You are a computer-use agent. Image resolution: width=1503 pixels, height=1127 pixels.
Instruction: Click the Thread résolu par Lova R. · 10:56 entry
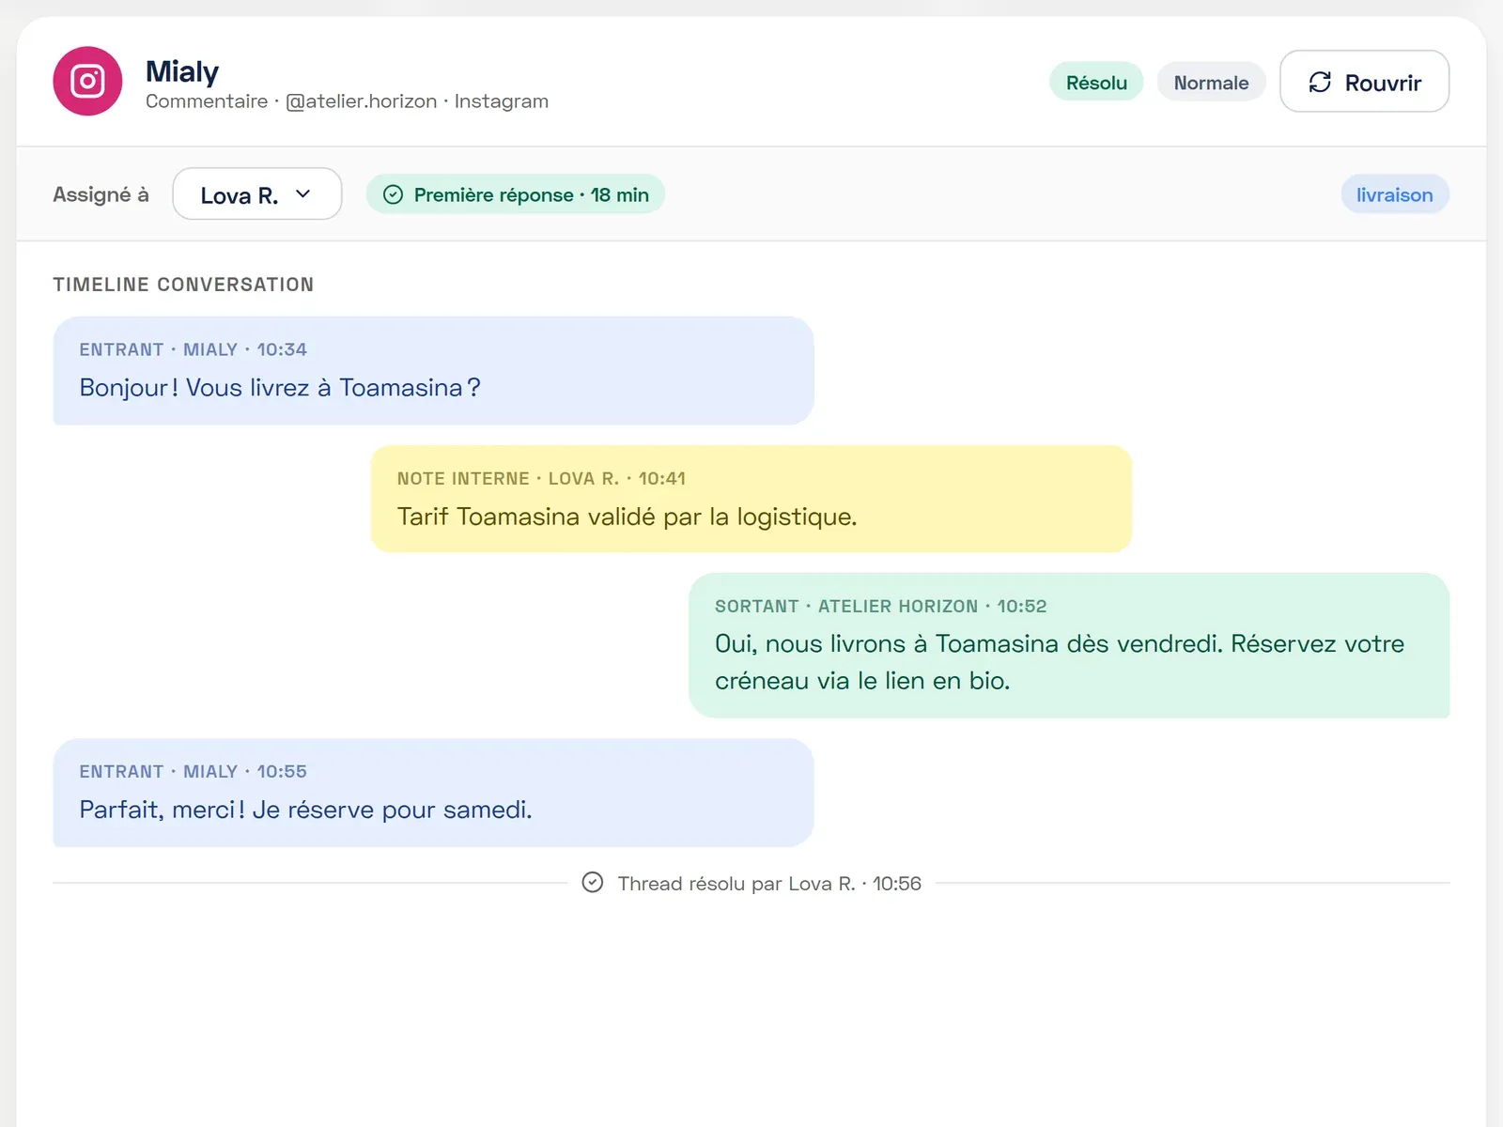(751, 883)
